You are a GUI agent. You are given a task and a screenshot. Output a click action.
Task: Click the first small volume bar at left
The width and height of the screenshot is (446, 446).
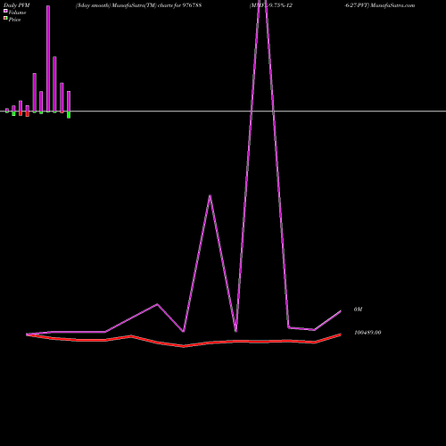coord(7,111)
